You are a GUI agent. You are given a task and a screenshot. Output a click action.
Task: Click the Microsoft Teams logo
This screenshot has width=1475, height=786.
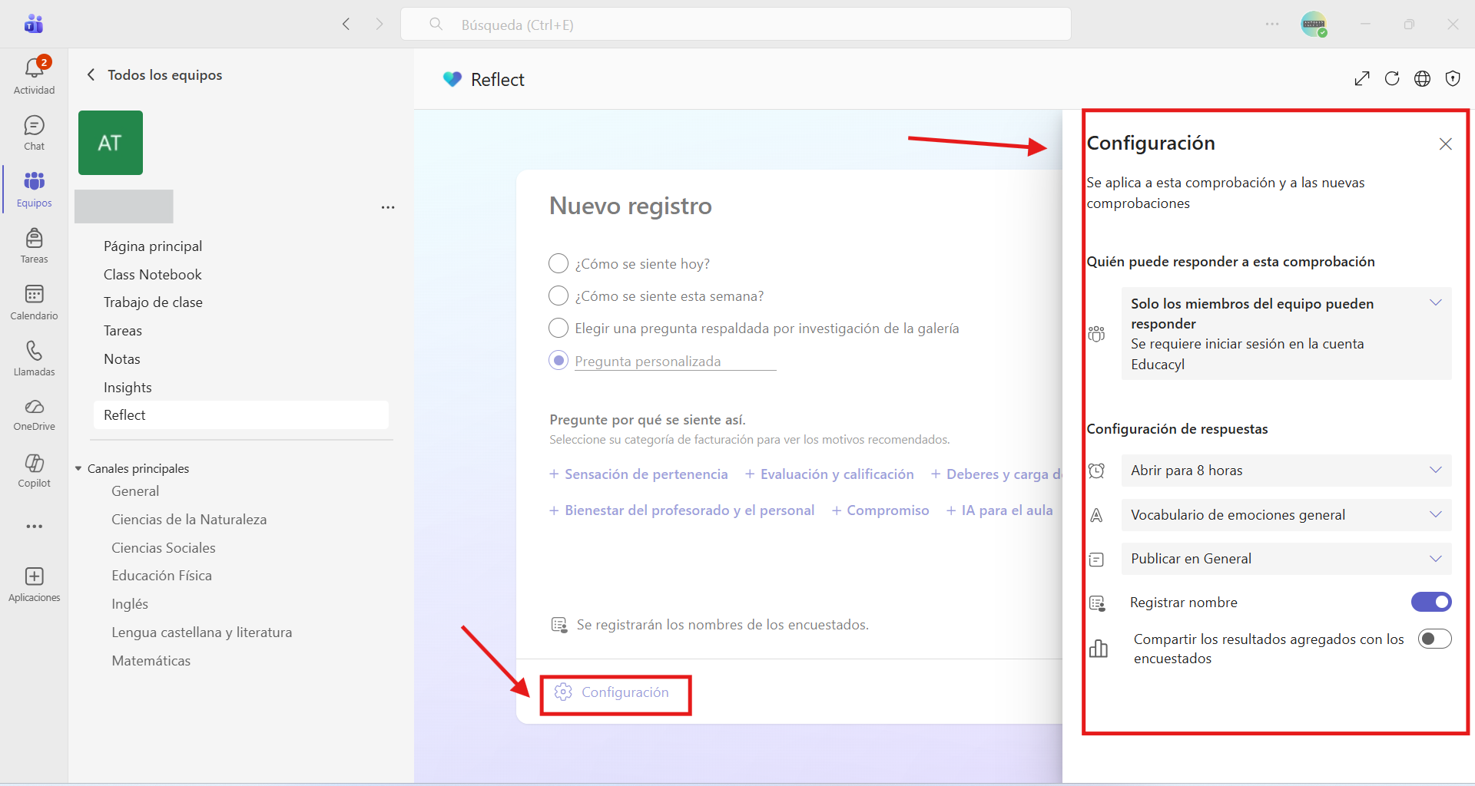pos(34,24)
